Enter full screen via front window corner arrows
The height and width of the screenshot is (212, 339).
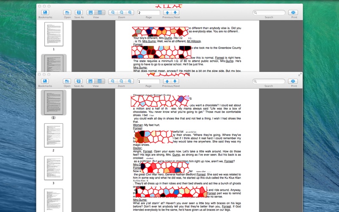tap(300, 75)
